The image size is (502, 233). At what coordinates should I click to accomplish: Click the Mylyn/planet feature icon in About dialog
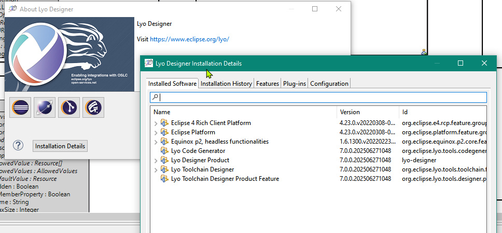[45, 107]
